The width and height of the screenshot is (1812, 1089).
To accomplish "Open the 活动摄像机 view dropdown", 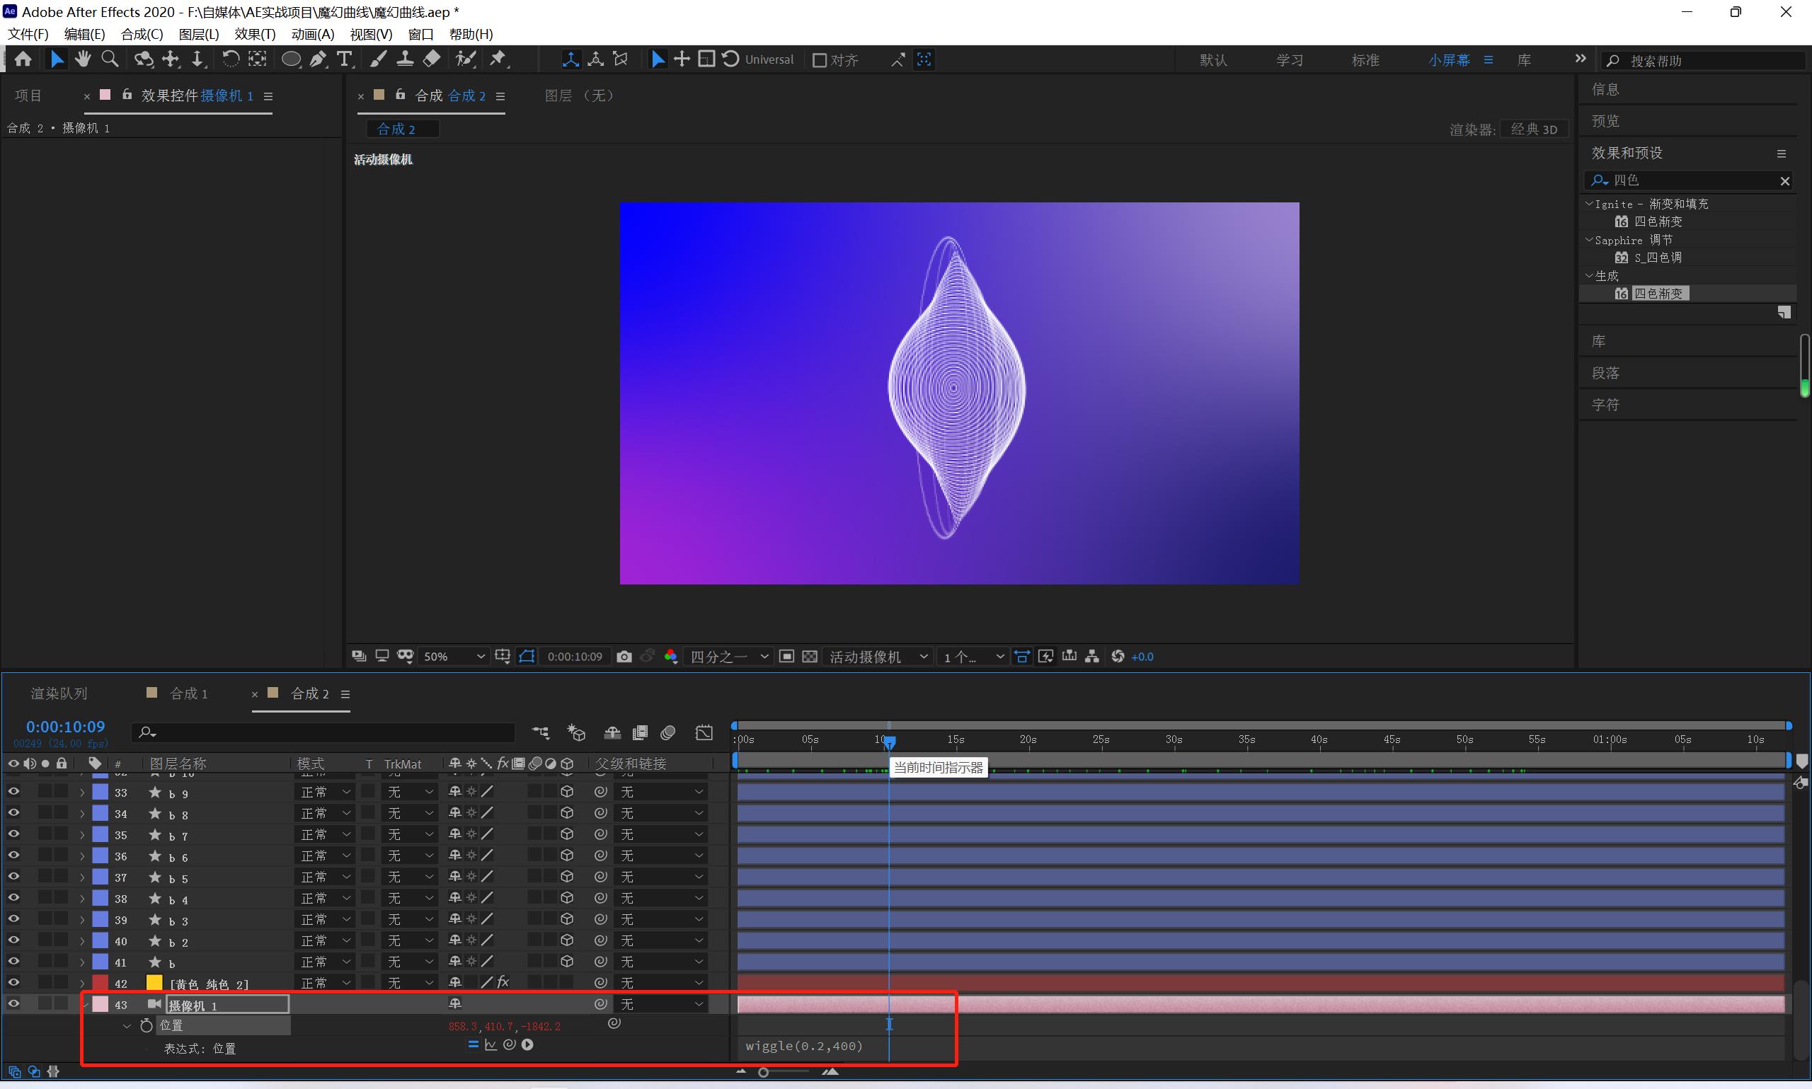I will click(x=878, y=657).
